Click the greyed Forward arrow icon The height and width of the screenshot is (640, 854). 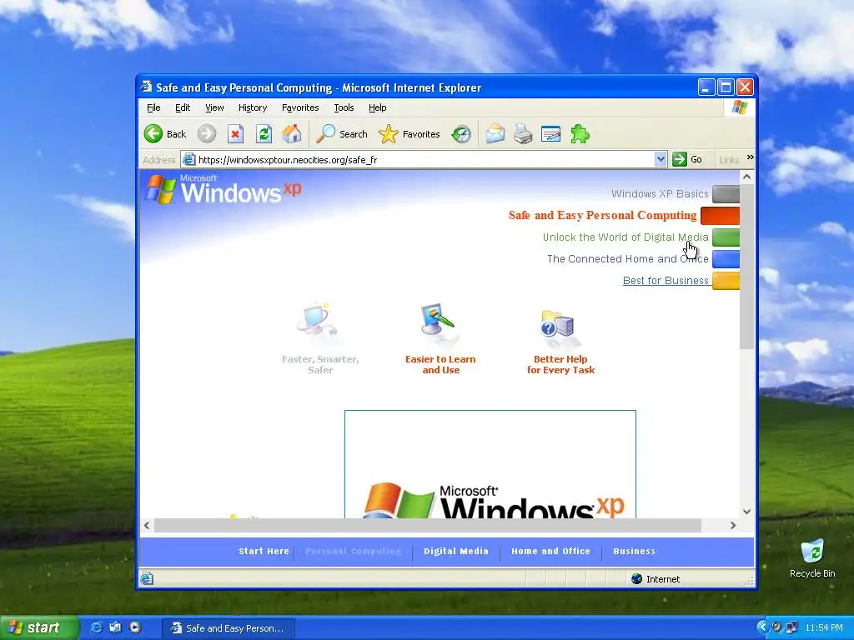click(x=207, y=134)
